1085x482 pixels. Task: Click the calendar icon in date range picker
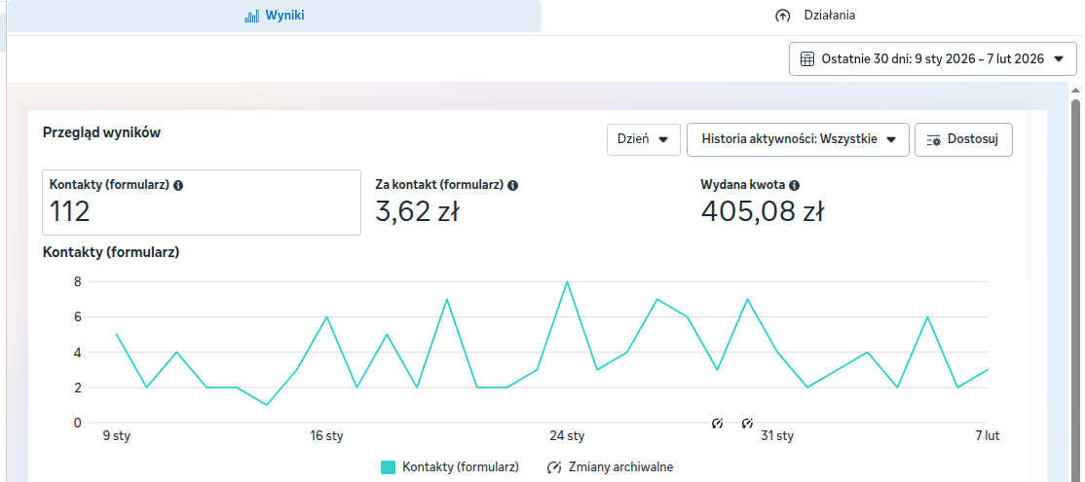[807, 59]
